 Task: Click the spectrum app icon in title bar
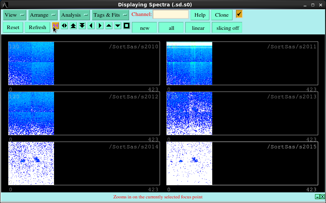[x=5, y=5]
